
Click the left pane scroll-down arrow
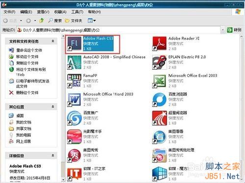pos(63,180)
